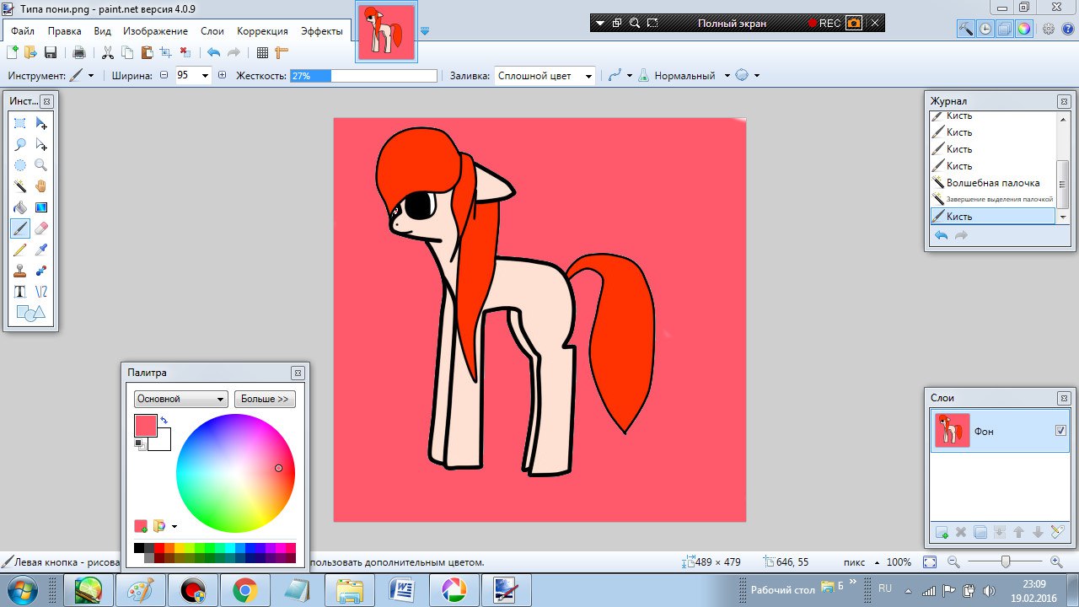This screenshot has height=607, width=1079.
Task: Open the Вид menu
Action: click(x=102, y=30)
